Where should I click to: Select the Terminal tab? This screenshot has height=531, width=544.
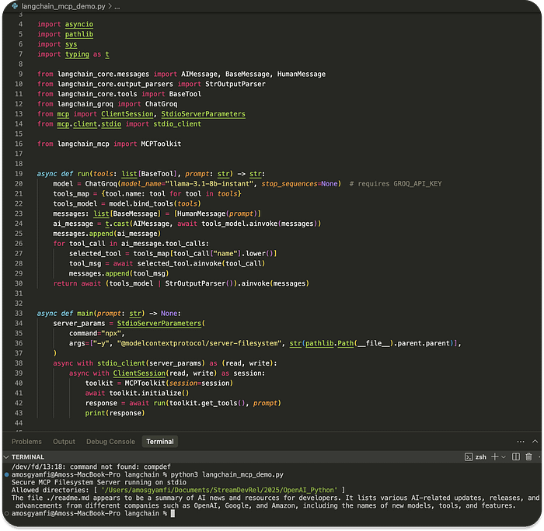(160, 441)
